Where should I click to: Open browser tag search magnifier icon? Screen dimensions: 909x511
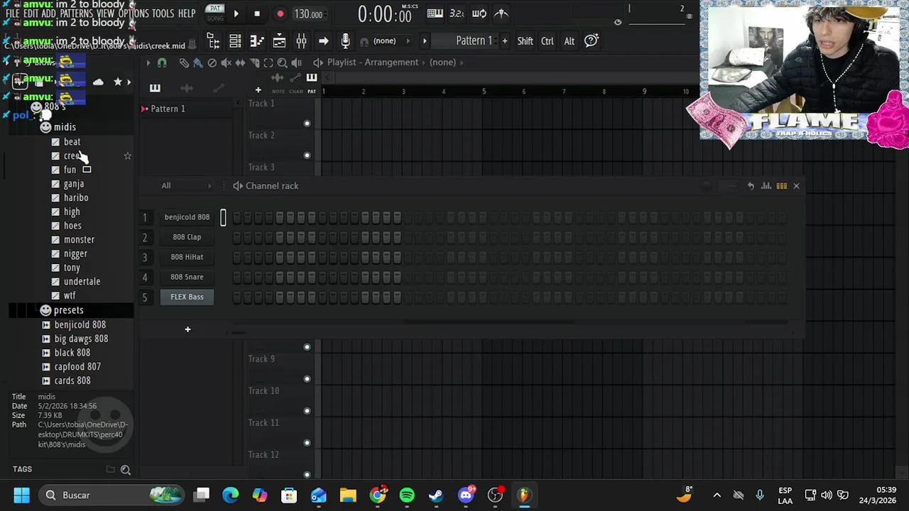125,469
